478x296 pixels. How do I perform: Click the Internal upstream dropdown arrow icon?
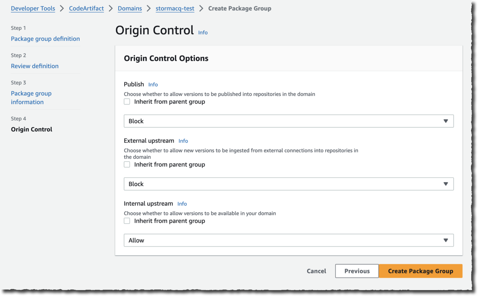click(446, 240)
